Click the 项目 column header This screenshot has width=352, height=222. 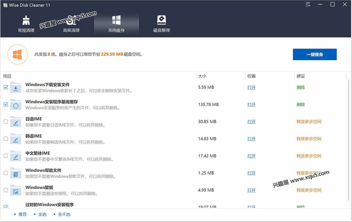point(7,76)
